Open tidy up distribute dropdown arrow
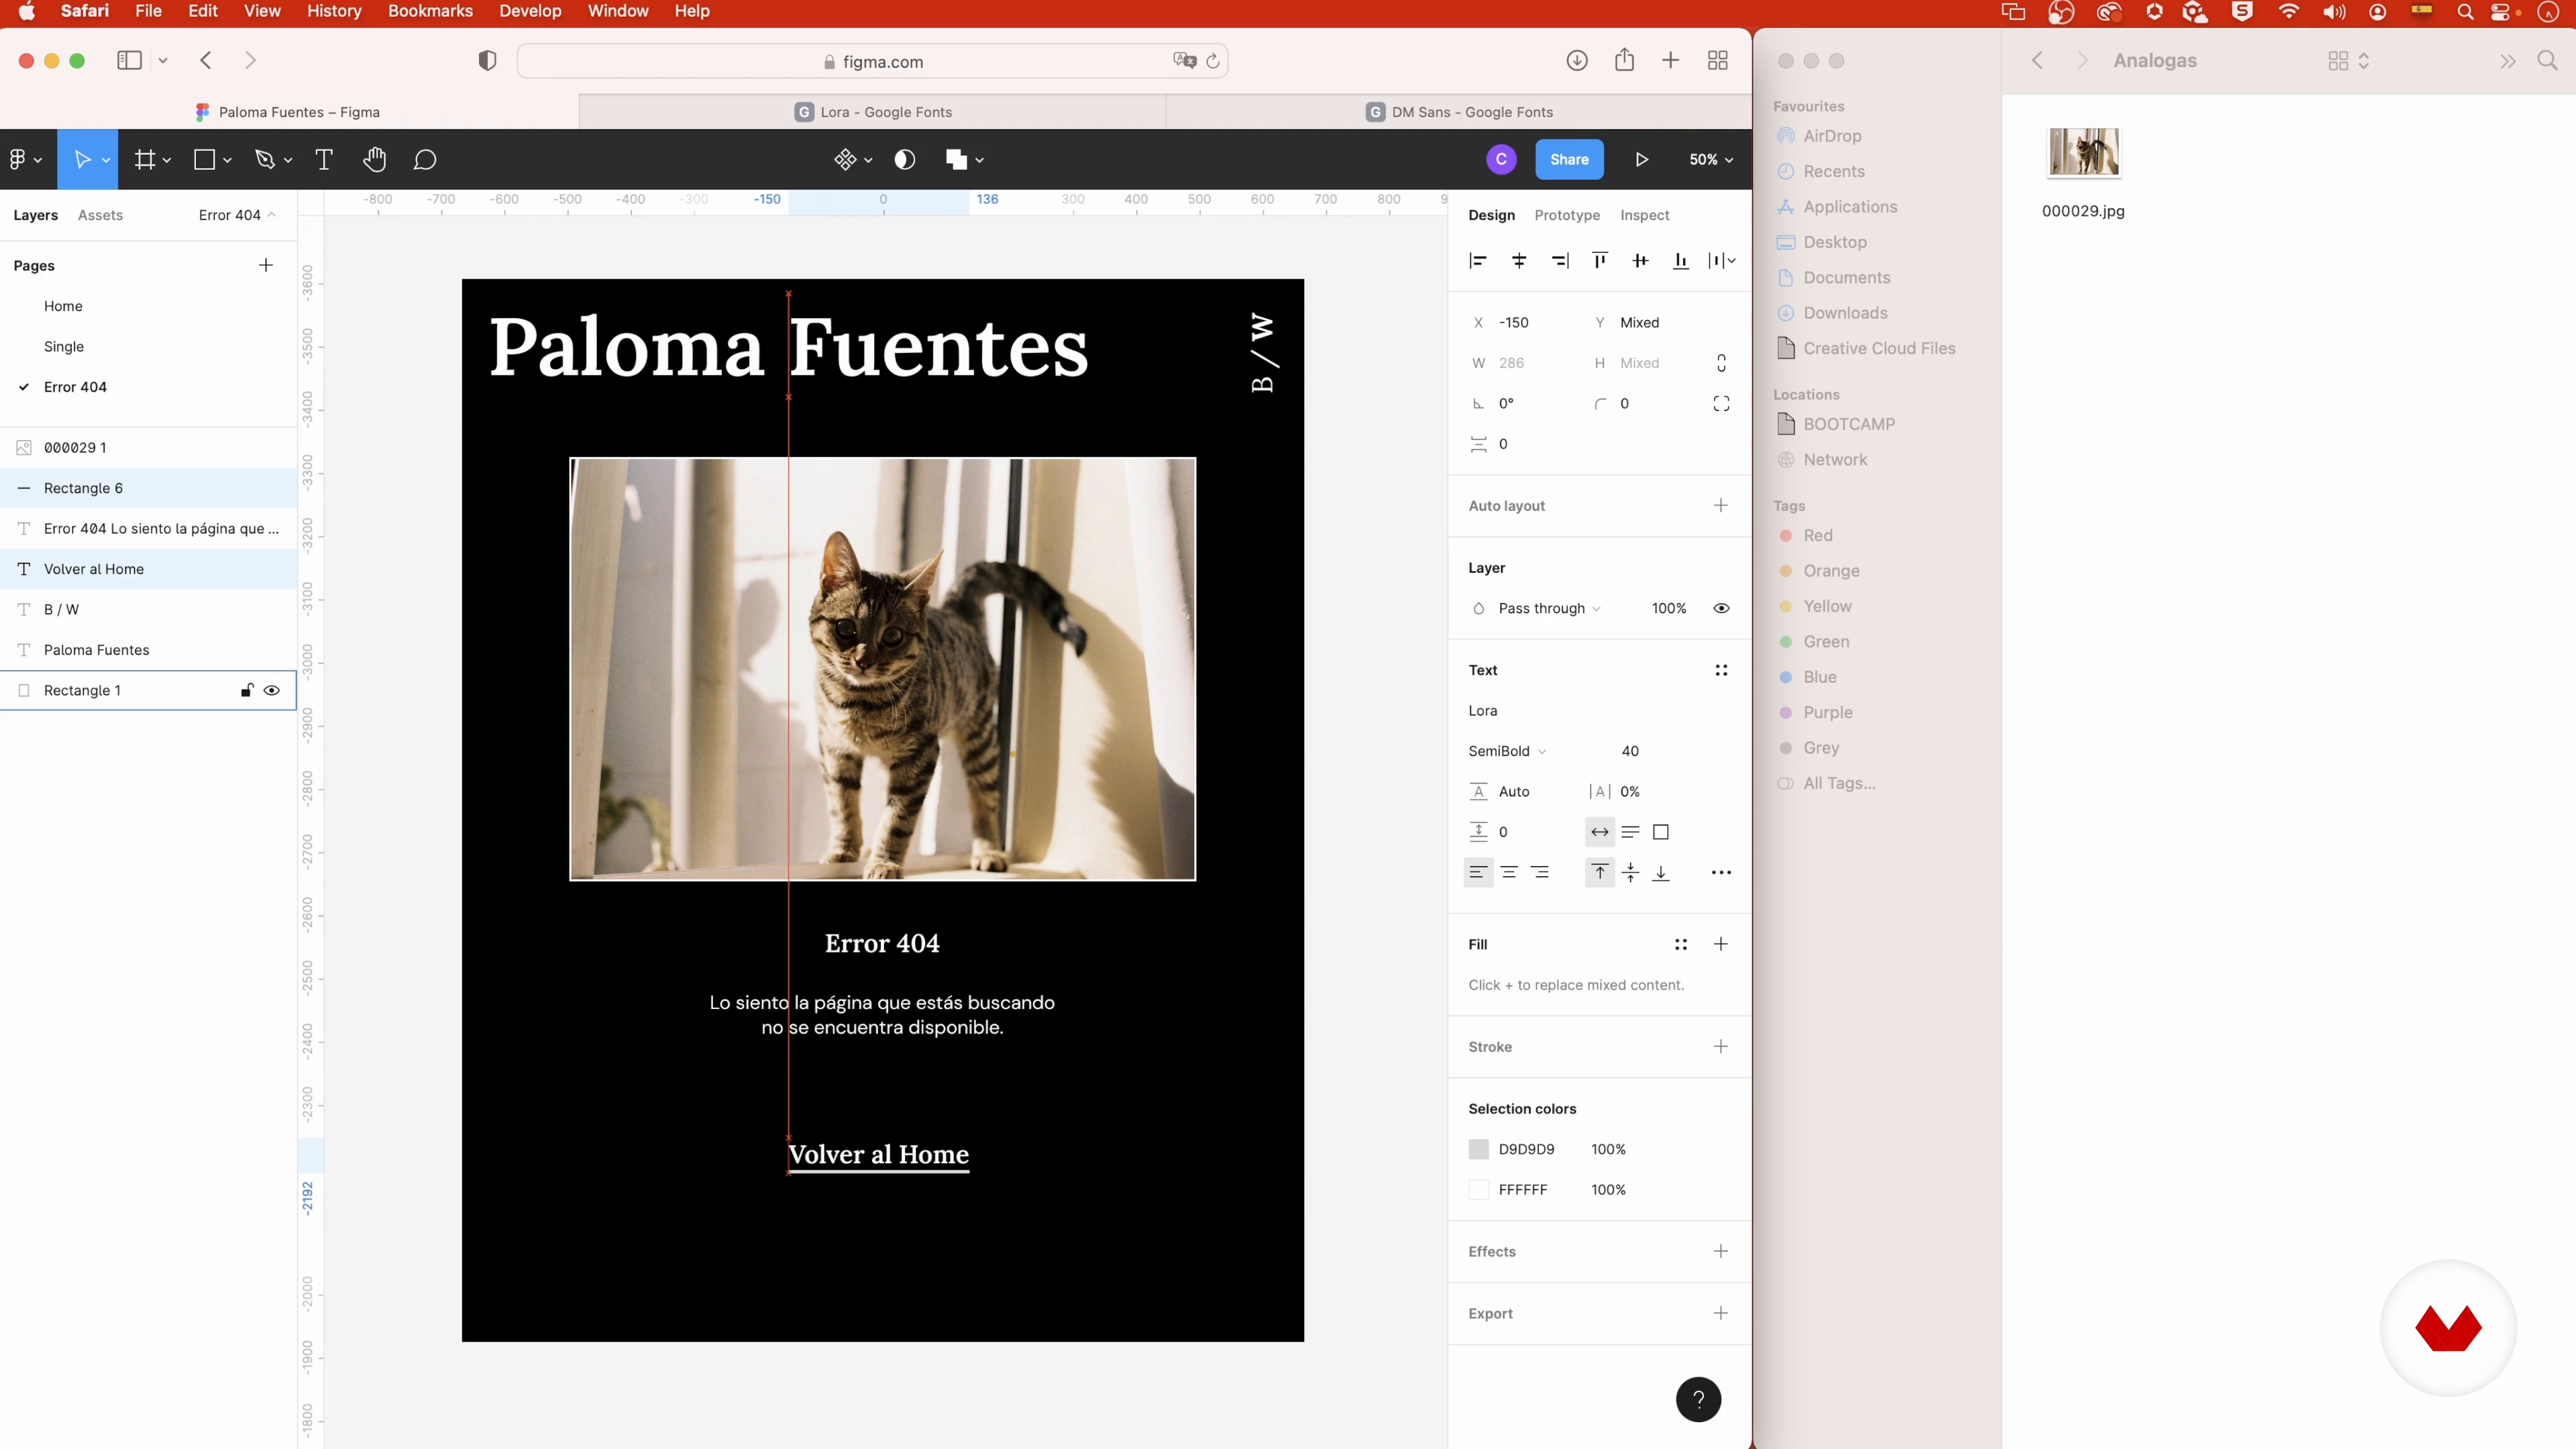This screenshot has width=2576, height=1449. [1731, 261]
